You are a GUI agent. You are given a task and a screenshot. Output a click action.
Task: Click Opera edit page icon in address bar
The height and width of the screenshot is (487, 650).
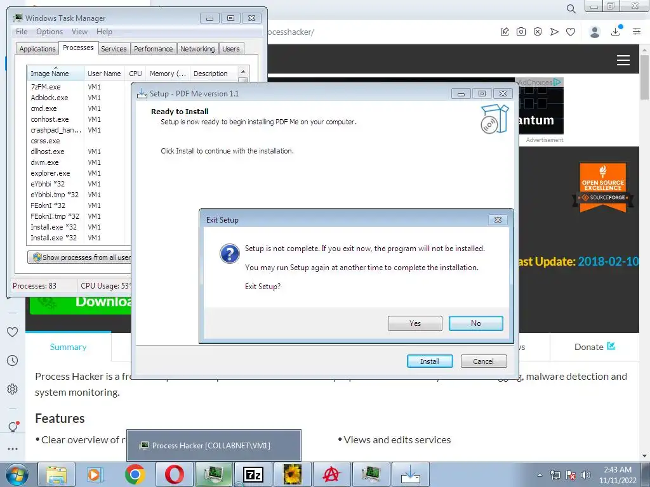[505, 32]
